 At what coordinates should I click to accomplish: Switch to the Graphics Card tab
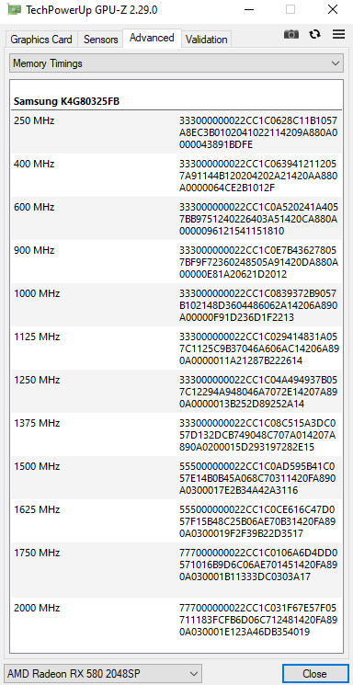coord(41,40)
